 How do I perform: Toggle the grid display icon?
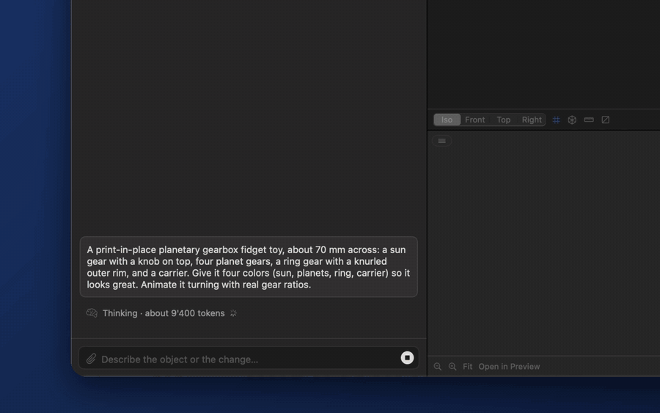click(556, 120)
